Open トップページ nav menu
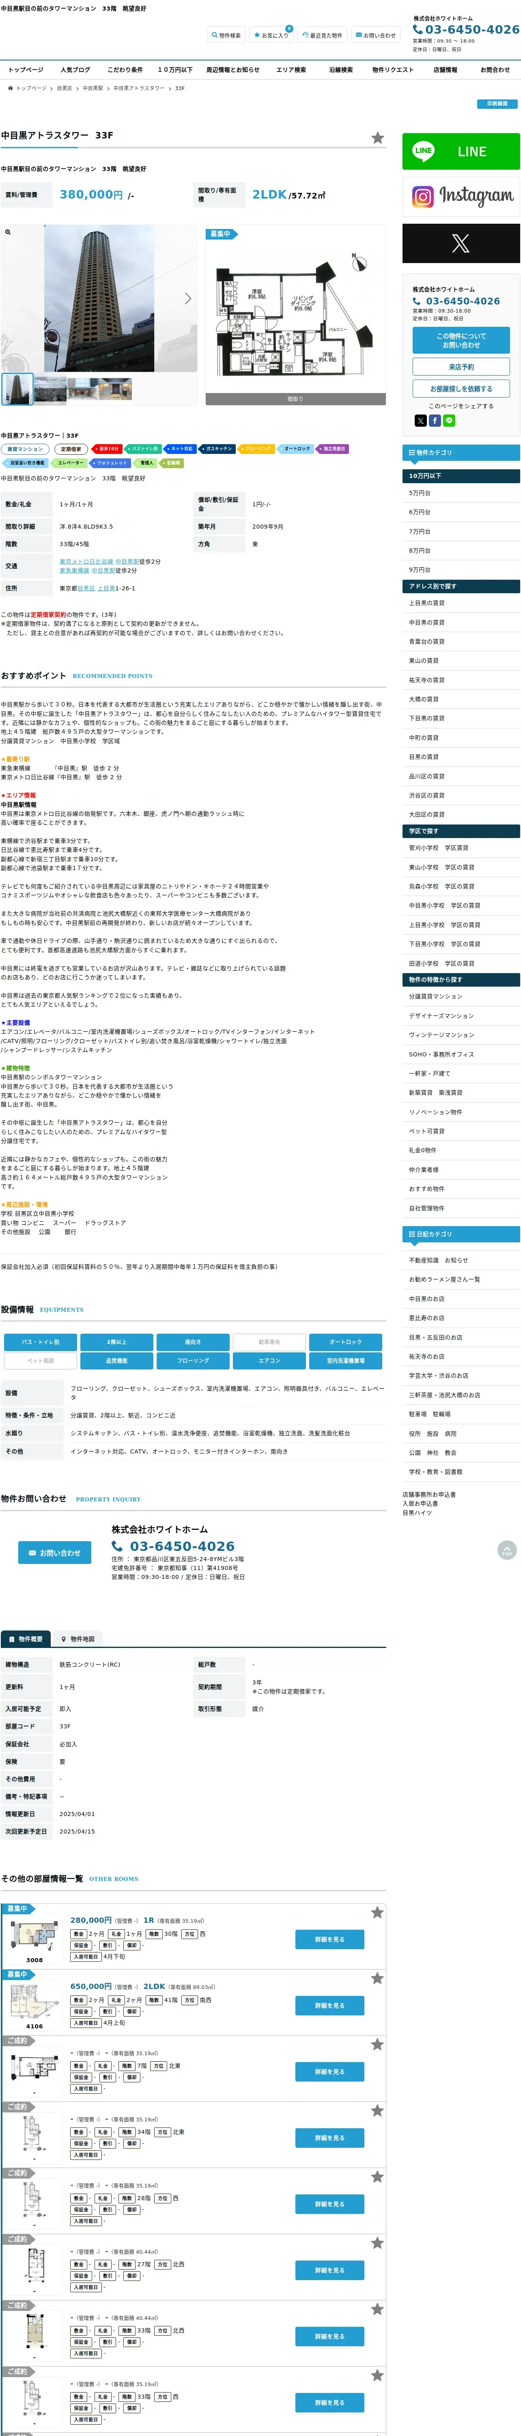Image resolution: width=521 pixels, height=2436 pixels. (x=26, y=70)
